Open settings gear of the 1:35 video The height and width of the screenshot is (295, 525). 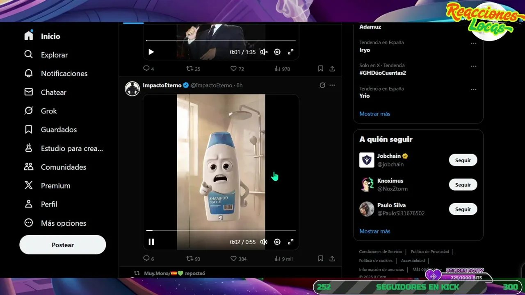(277, 52)
